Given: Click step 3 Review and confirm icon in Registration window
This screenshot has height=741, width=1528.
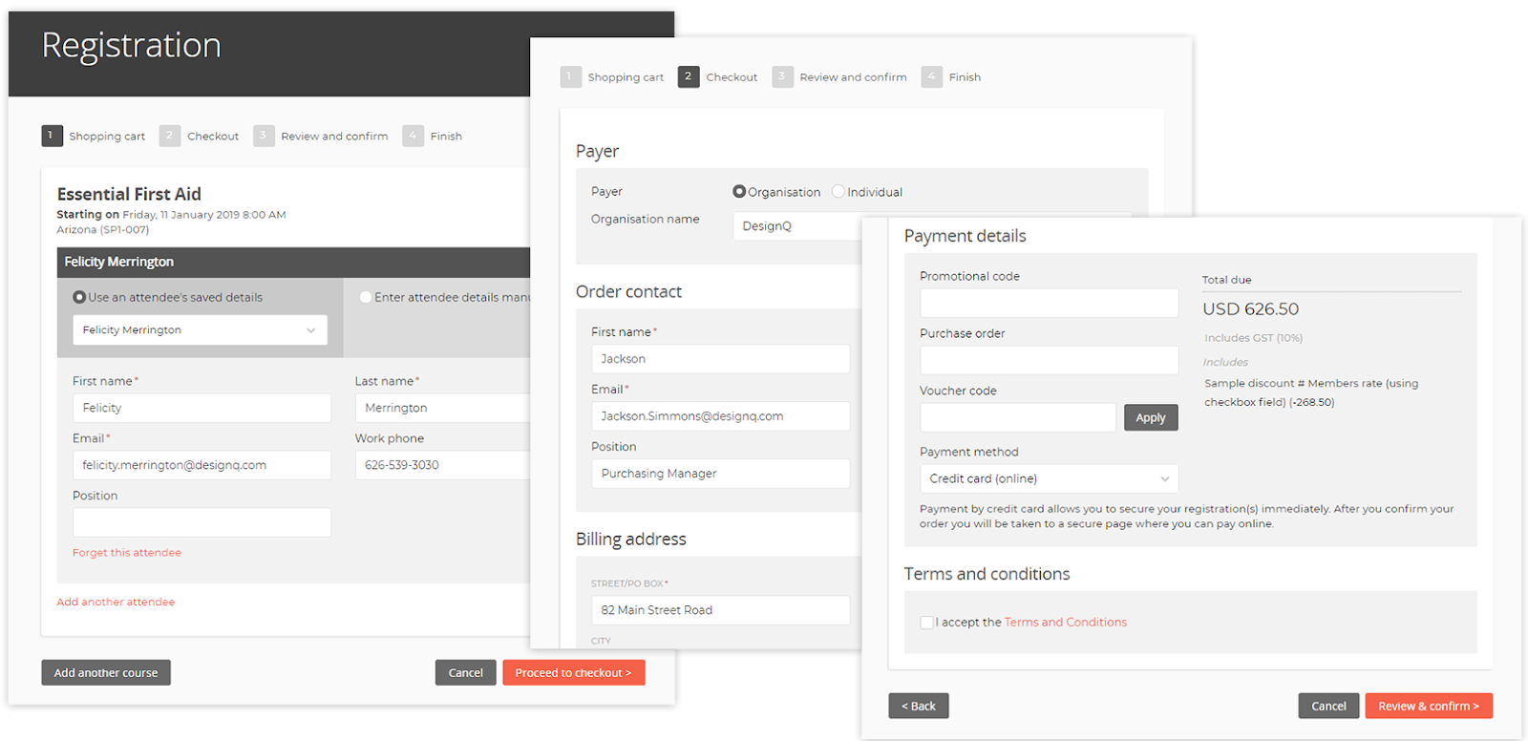Looking at the screenshot, I should click(264, 136).
